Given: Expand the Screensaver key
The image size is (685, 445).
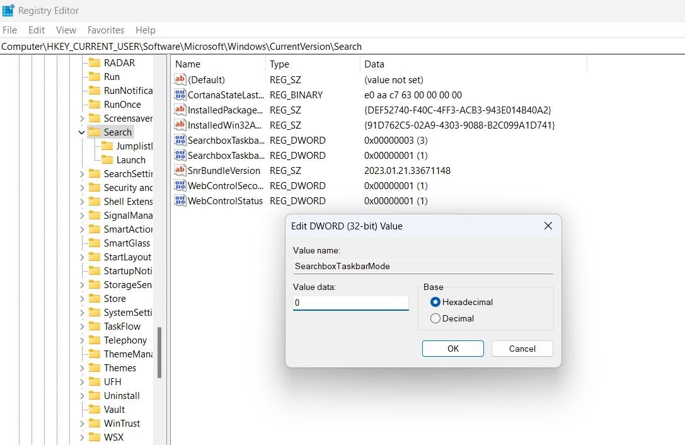Looking at the screenshot, I should (x=82, y=118).
